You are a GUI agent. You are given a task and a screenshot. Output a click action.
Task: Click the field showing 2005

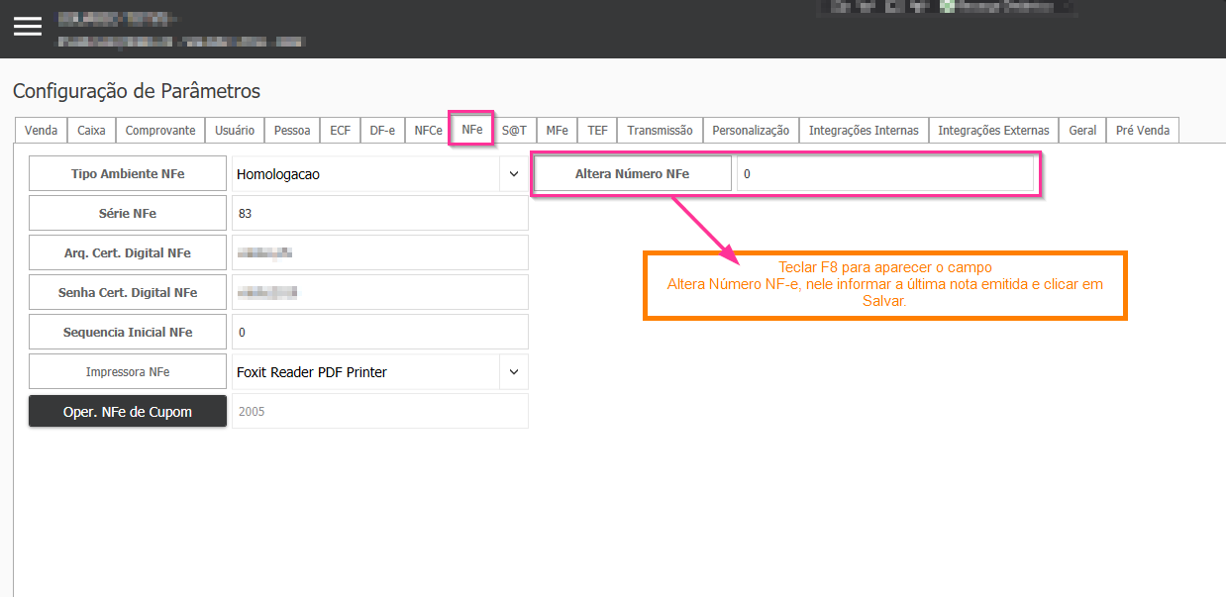[x=380, y=411]
